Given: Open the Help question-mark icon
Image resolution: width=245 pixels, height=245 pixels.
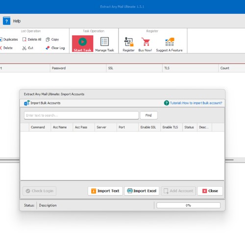Looking at the screenshot, I should click(6, 21).
